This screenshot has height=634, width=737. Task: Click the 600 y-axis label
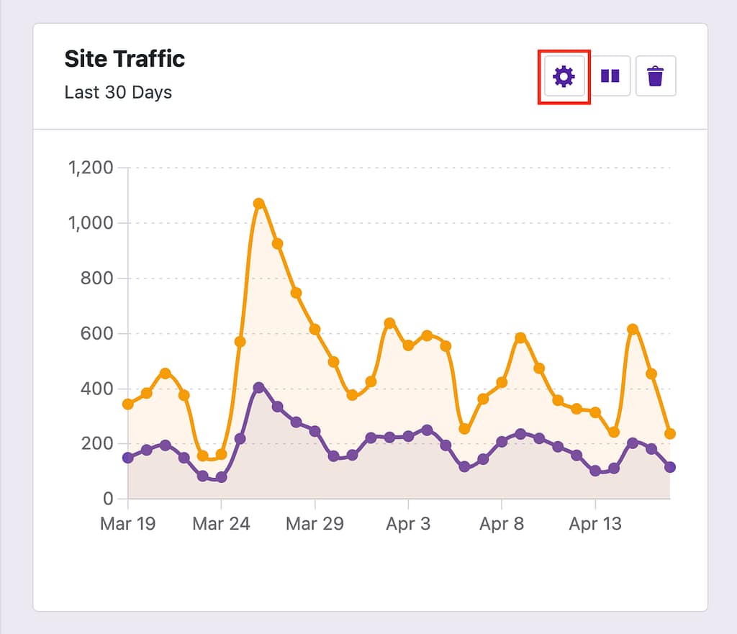pos(96,333)
